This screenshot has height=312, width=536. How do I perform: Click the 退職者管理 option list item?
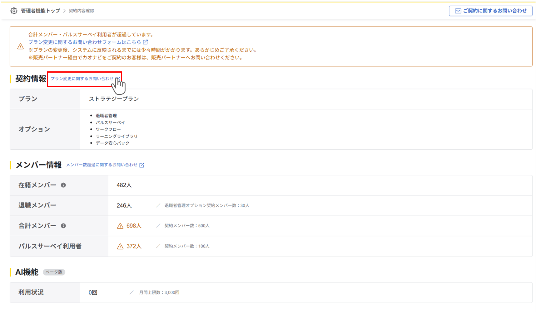(106, 116)
